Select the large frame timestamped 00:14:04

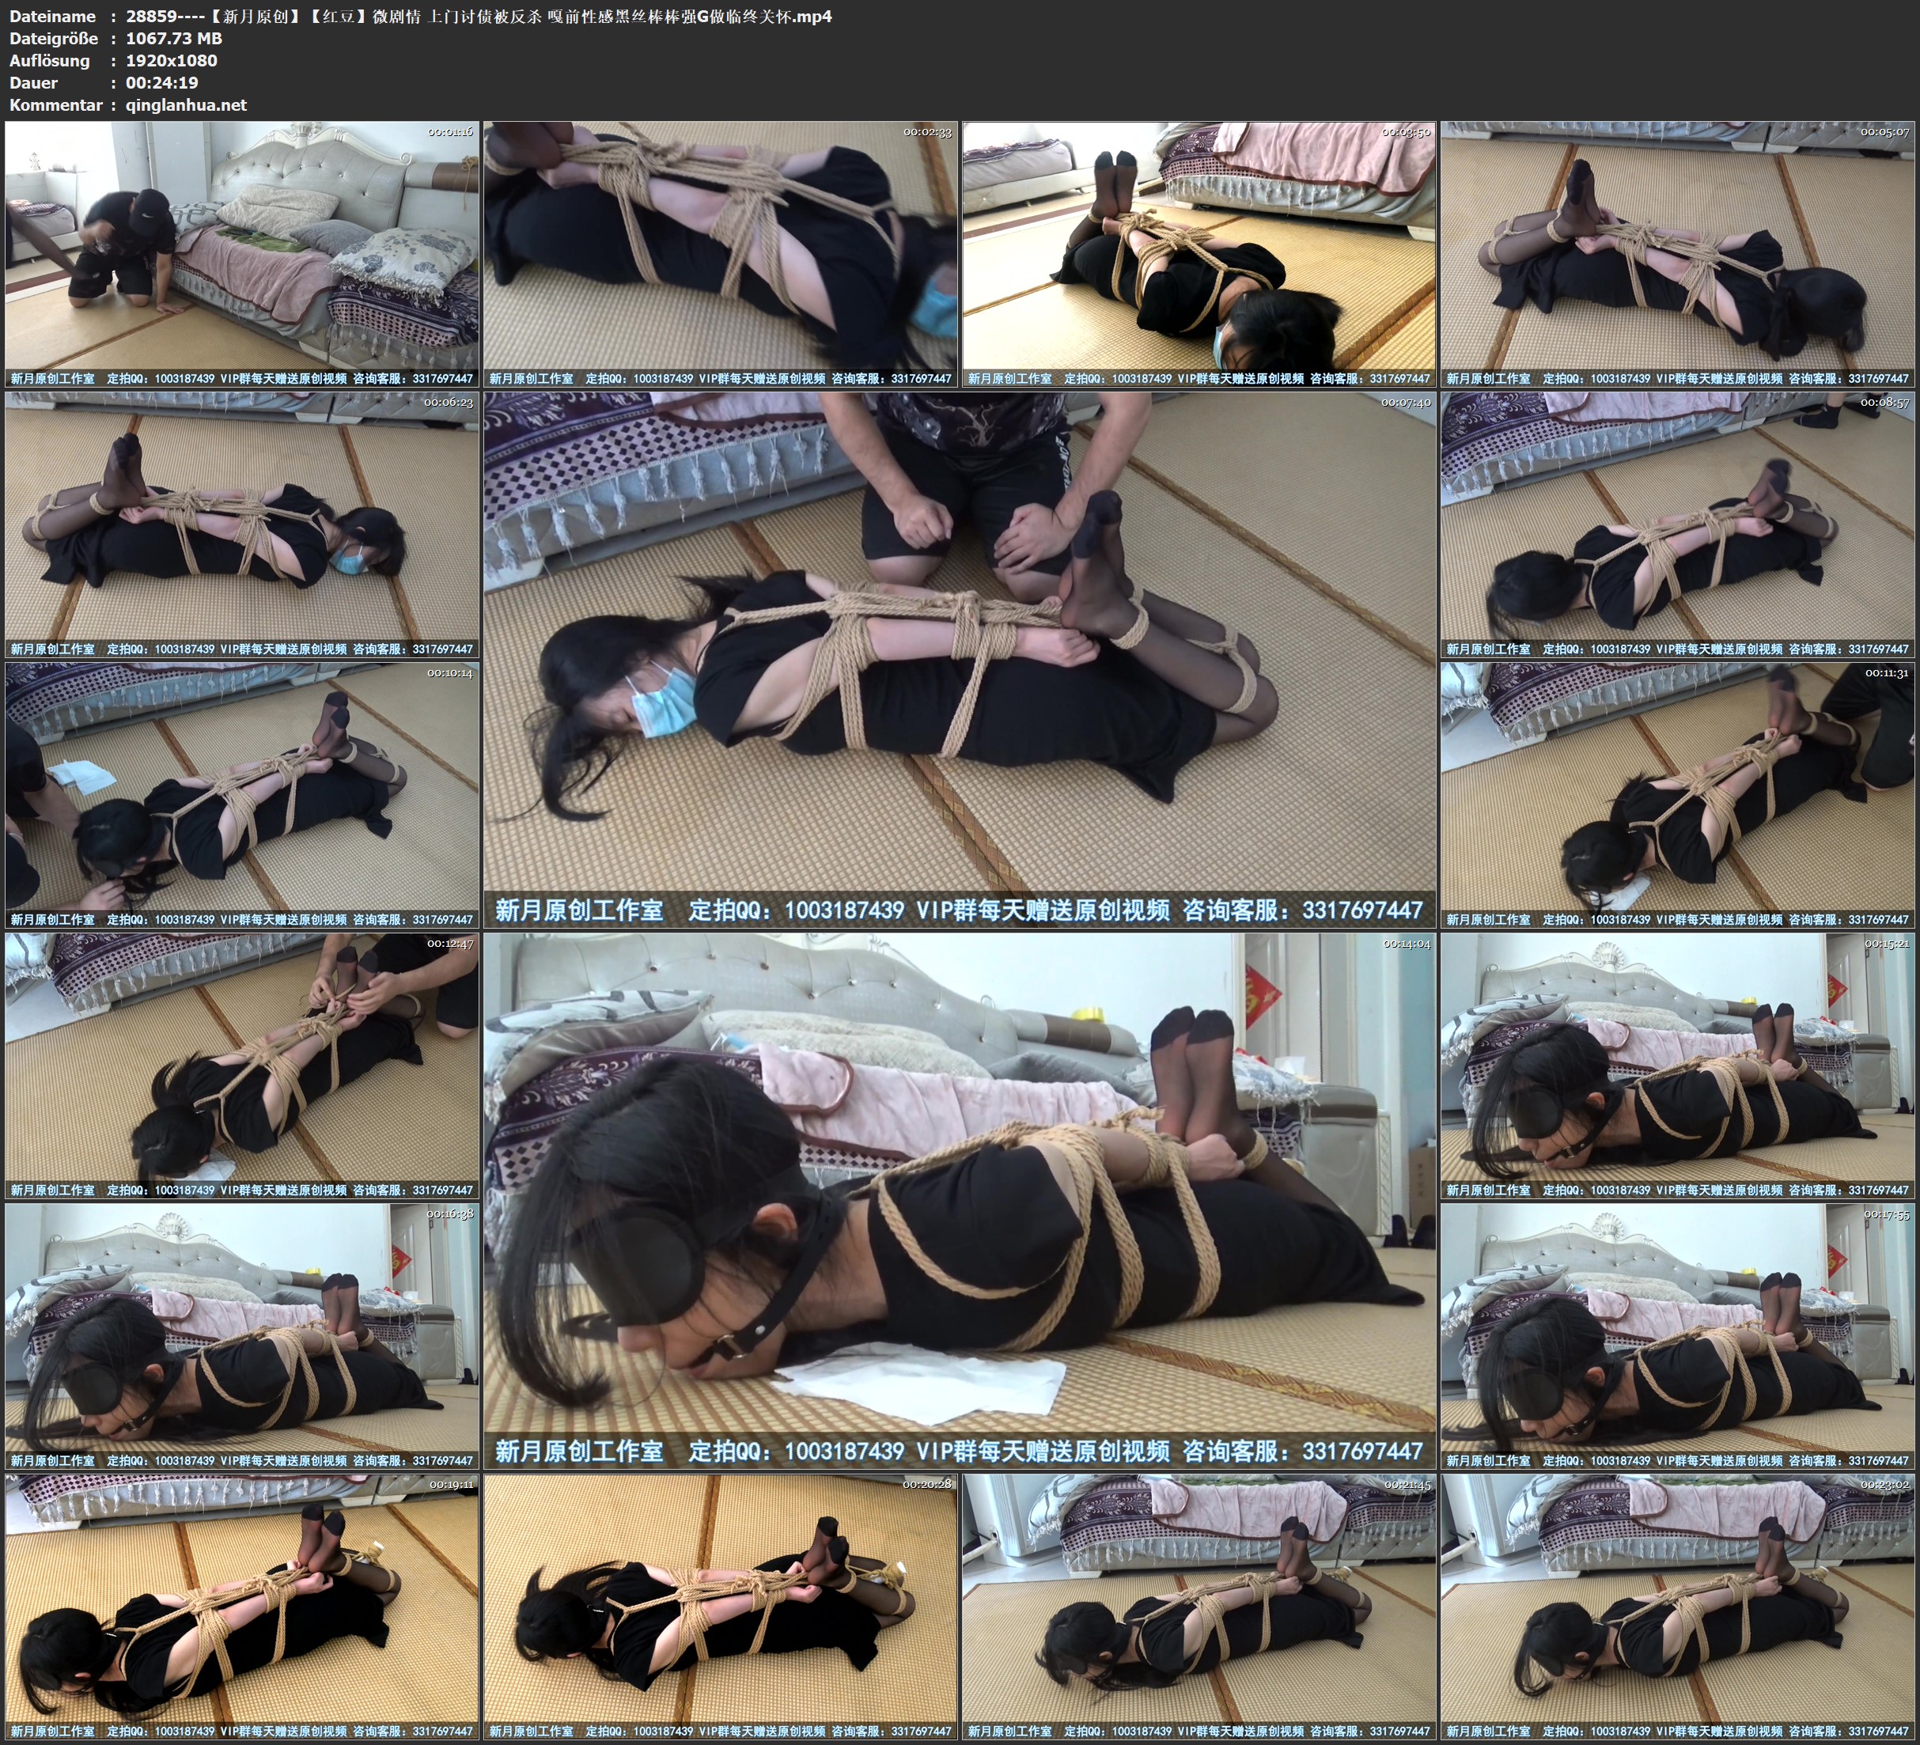tap(959, 1200)
